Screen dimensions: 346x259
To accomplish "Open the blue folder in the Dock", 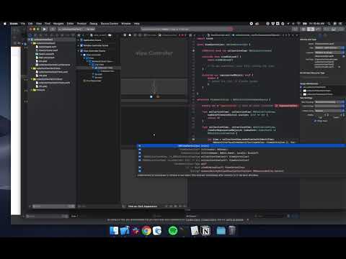I will 221,231.
